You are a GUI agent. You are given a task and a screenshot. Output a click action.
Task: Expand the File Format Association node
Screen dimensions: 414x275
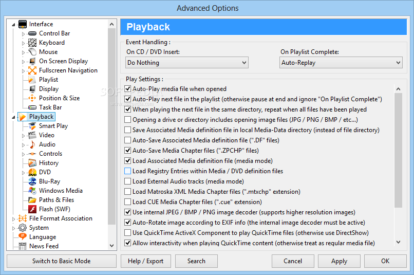[x=13, y=219]
